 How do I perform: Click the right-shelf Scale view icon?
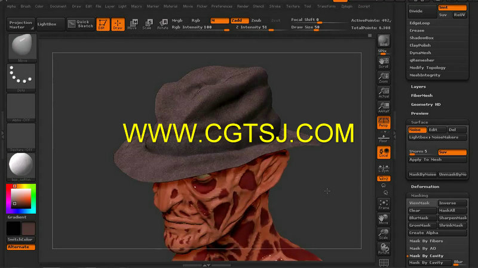click(x=384, y=234)
